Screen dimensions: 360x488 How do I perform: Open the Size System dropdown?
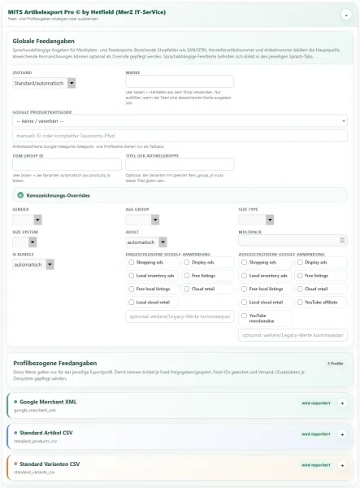click(x=24, y=242)
